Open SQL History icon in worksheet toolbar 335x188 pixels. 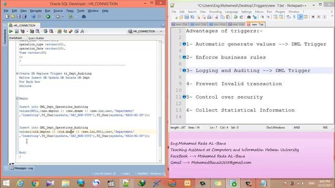[76, 31]
